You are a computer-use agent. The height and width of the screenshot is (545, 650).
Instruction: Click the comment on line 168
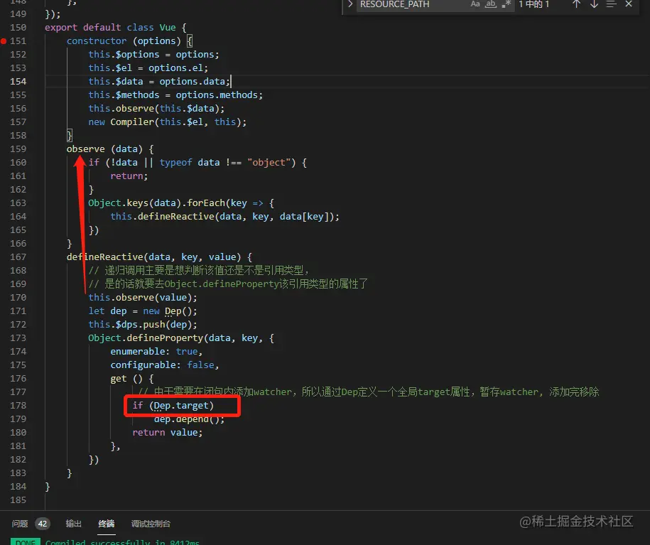pos(199,271)
